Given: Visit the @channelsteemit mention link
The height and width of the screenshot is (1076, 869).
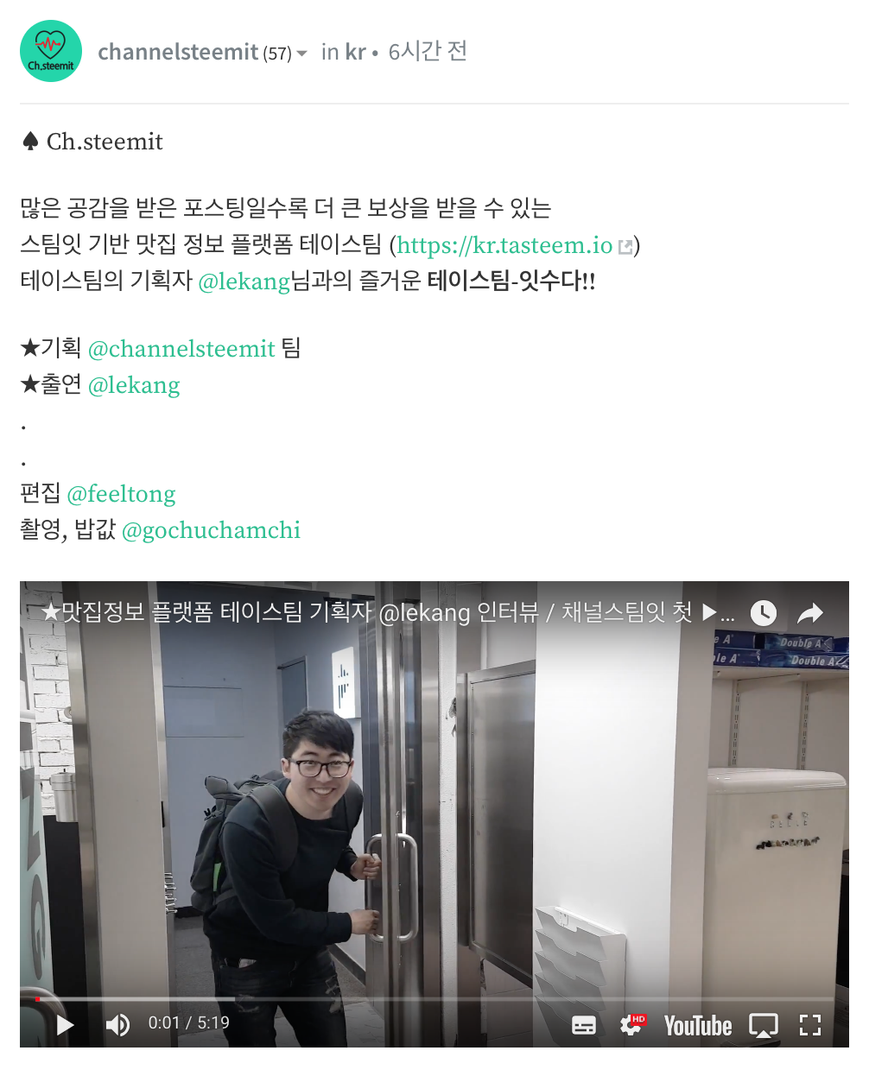Looking at the screenshot, I should click(181, 349).
